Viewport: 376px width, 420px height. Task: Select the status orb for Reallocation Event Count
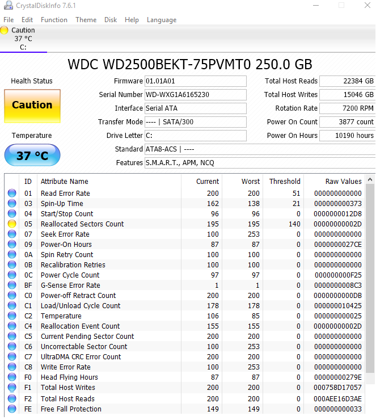(x=12, y=326)
